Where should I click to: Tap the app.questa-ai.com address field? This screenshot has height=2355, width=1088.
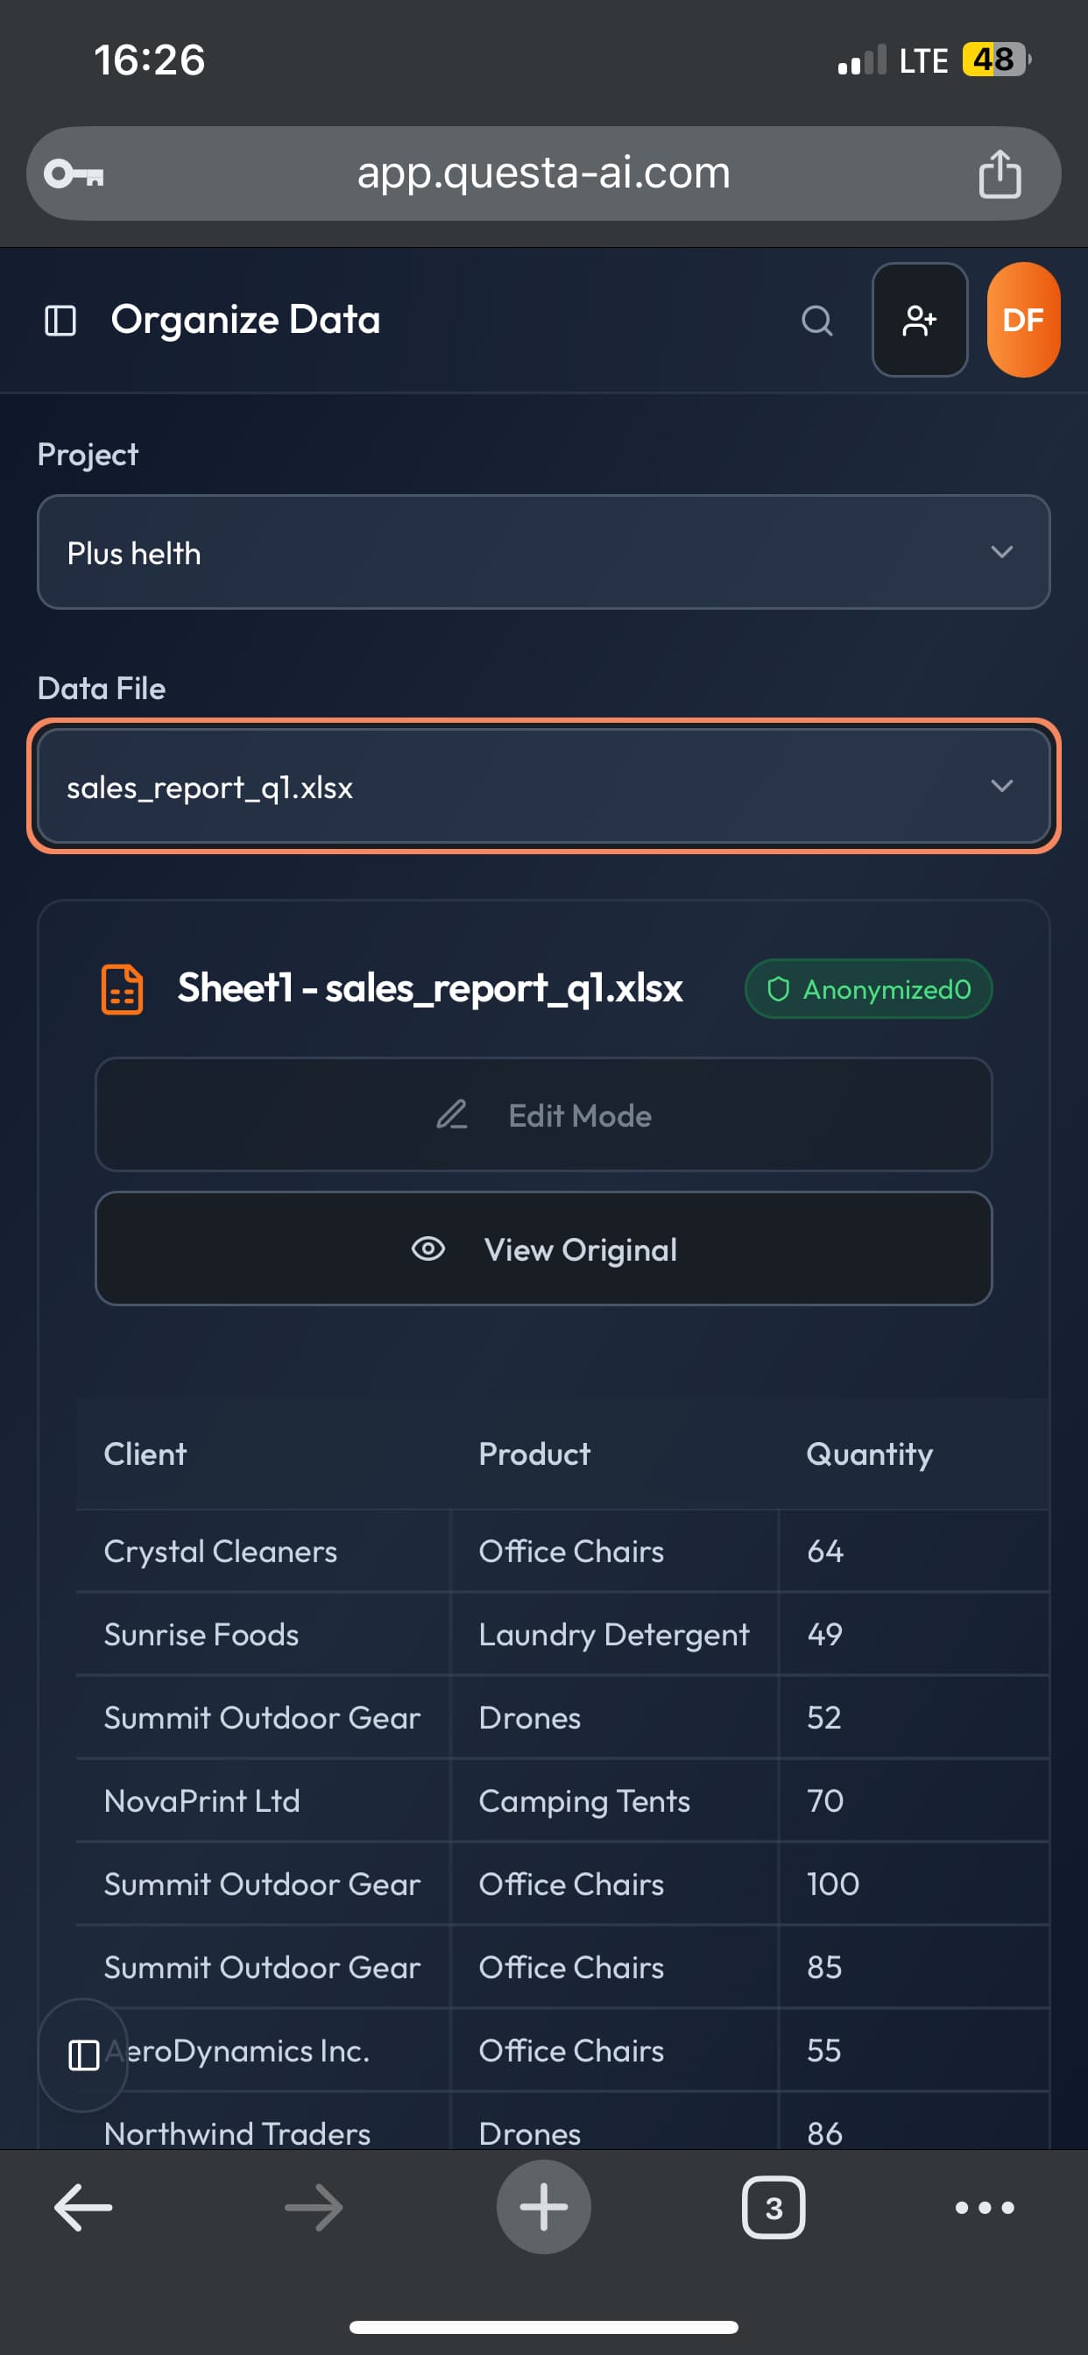click(x=543, y=173)
